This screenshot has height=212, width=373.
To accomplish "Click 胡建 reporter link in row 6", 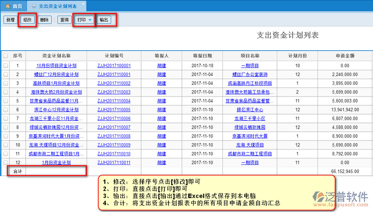I will click(x=161, y=109).
